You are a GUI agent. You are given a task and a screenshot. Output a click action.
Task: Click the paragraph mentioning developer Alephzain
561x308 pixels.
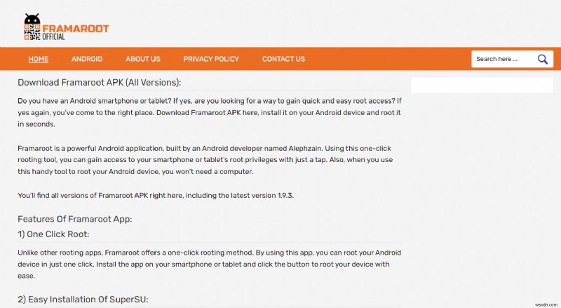(209, 160)
